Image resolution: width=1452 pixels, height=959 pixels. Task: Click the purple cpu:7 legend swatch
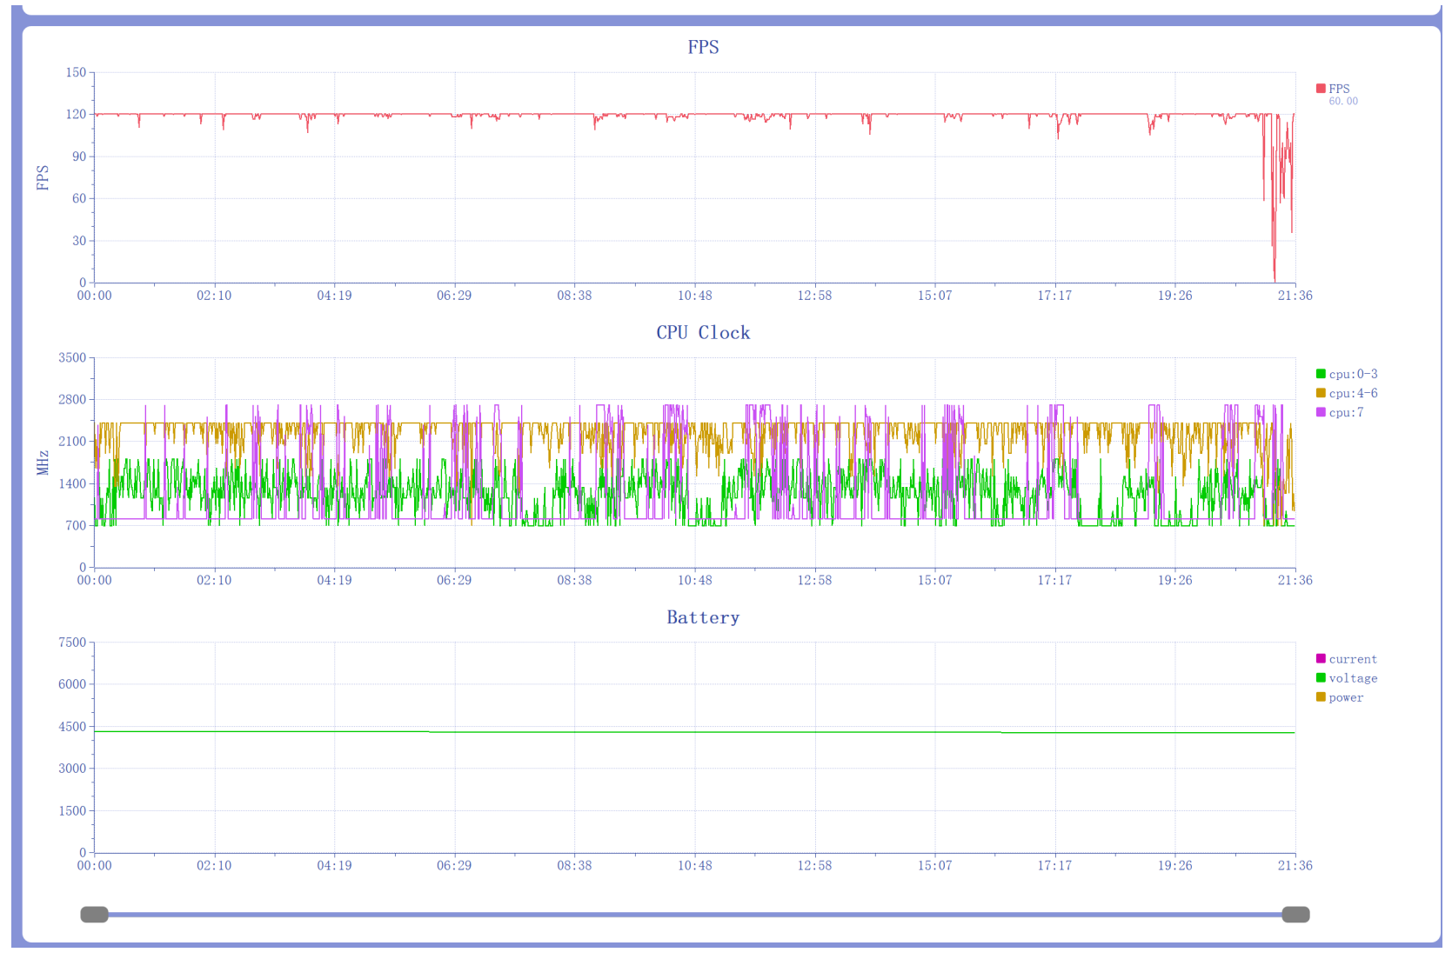tap(1321, 412)
